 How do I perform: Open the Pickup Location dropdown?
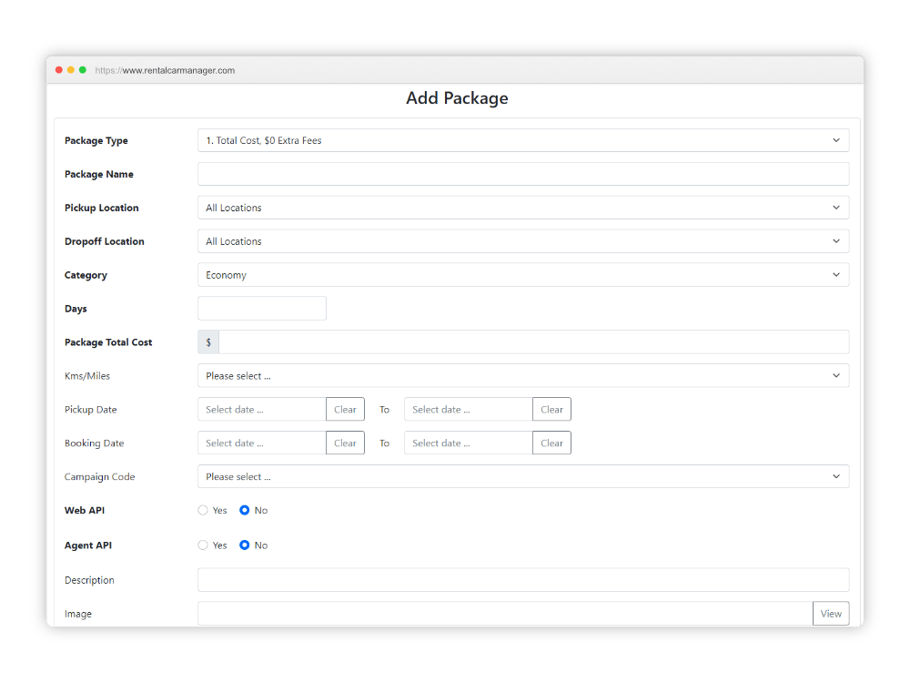(523, 207)
